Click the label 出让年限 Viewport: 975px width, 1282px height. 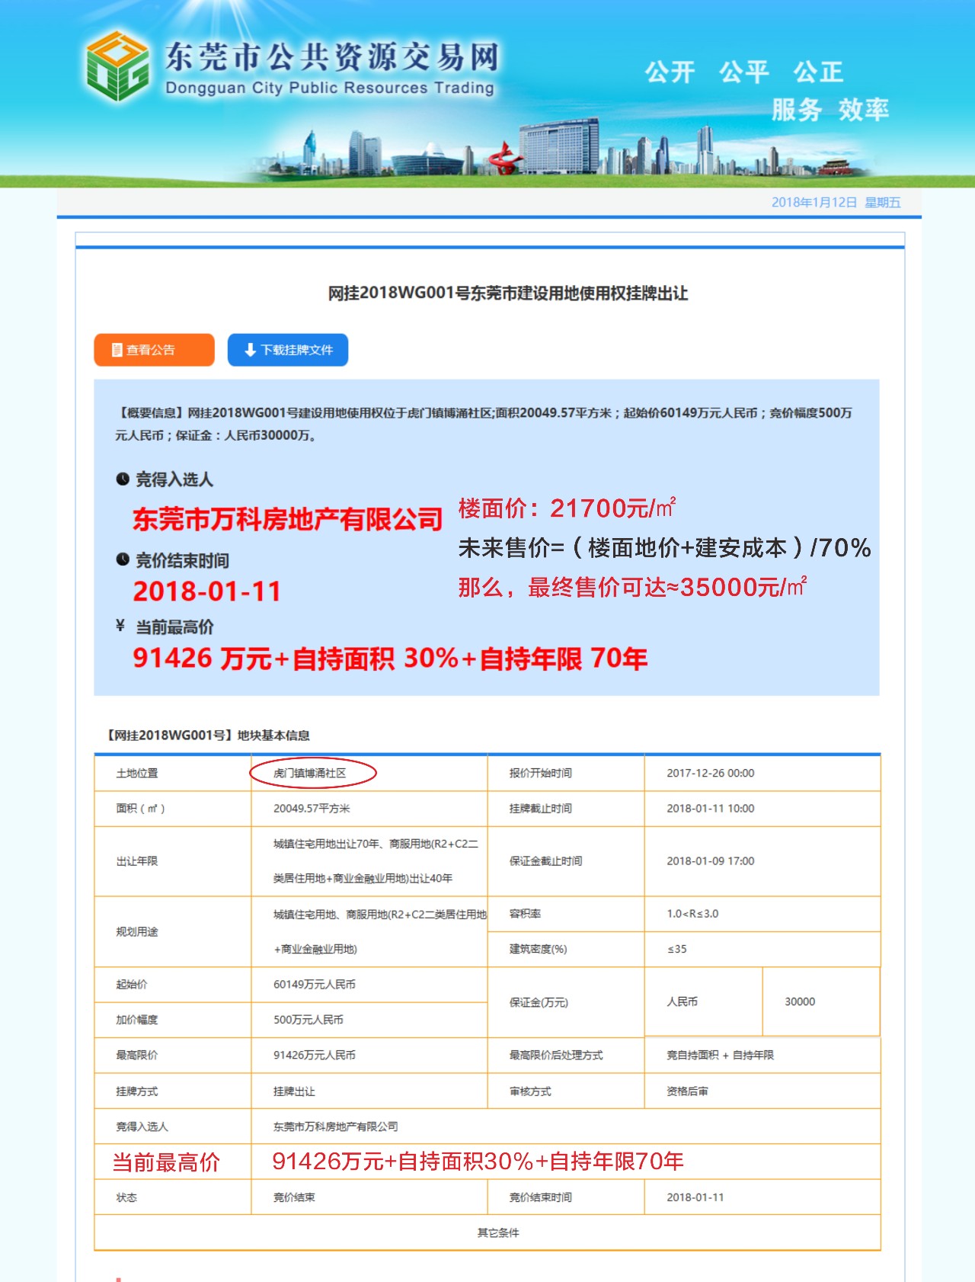pos(137,861)
